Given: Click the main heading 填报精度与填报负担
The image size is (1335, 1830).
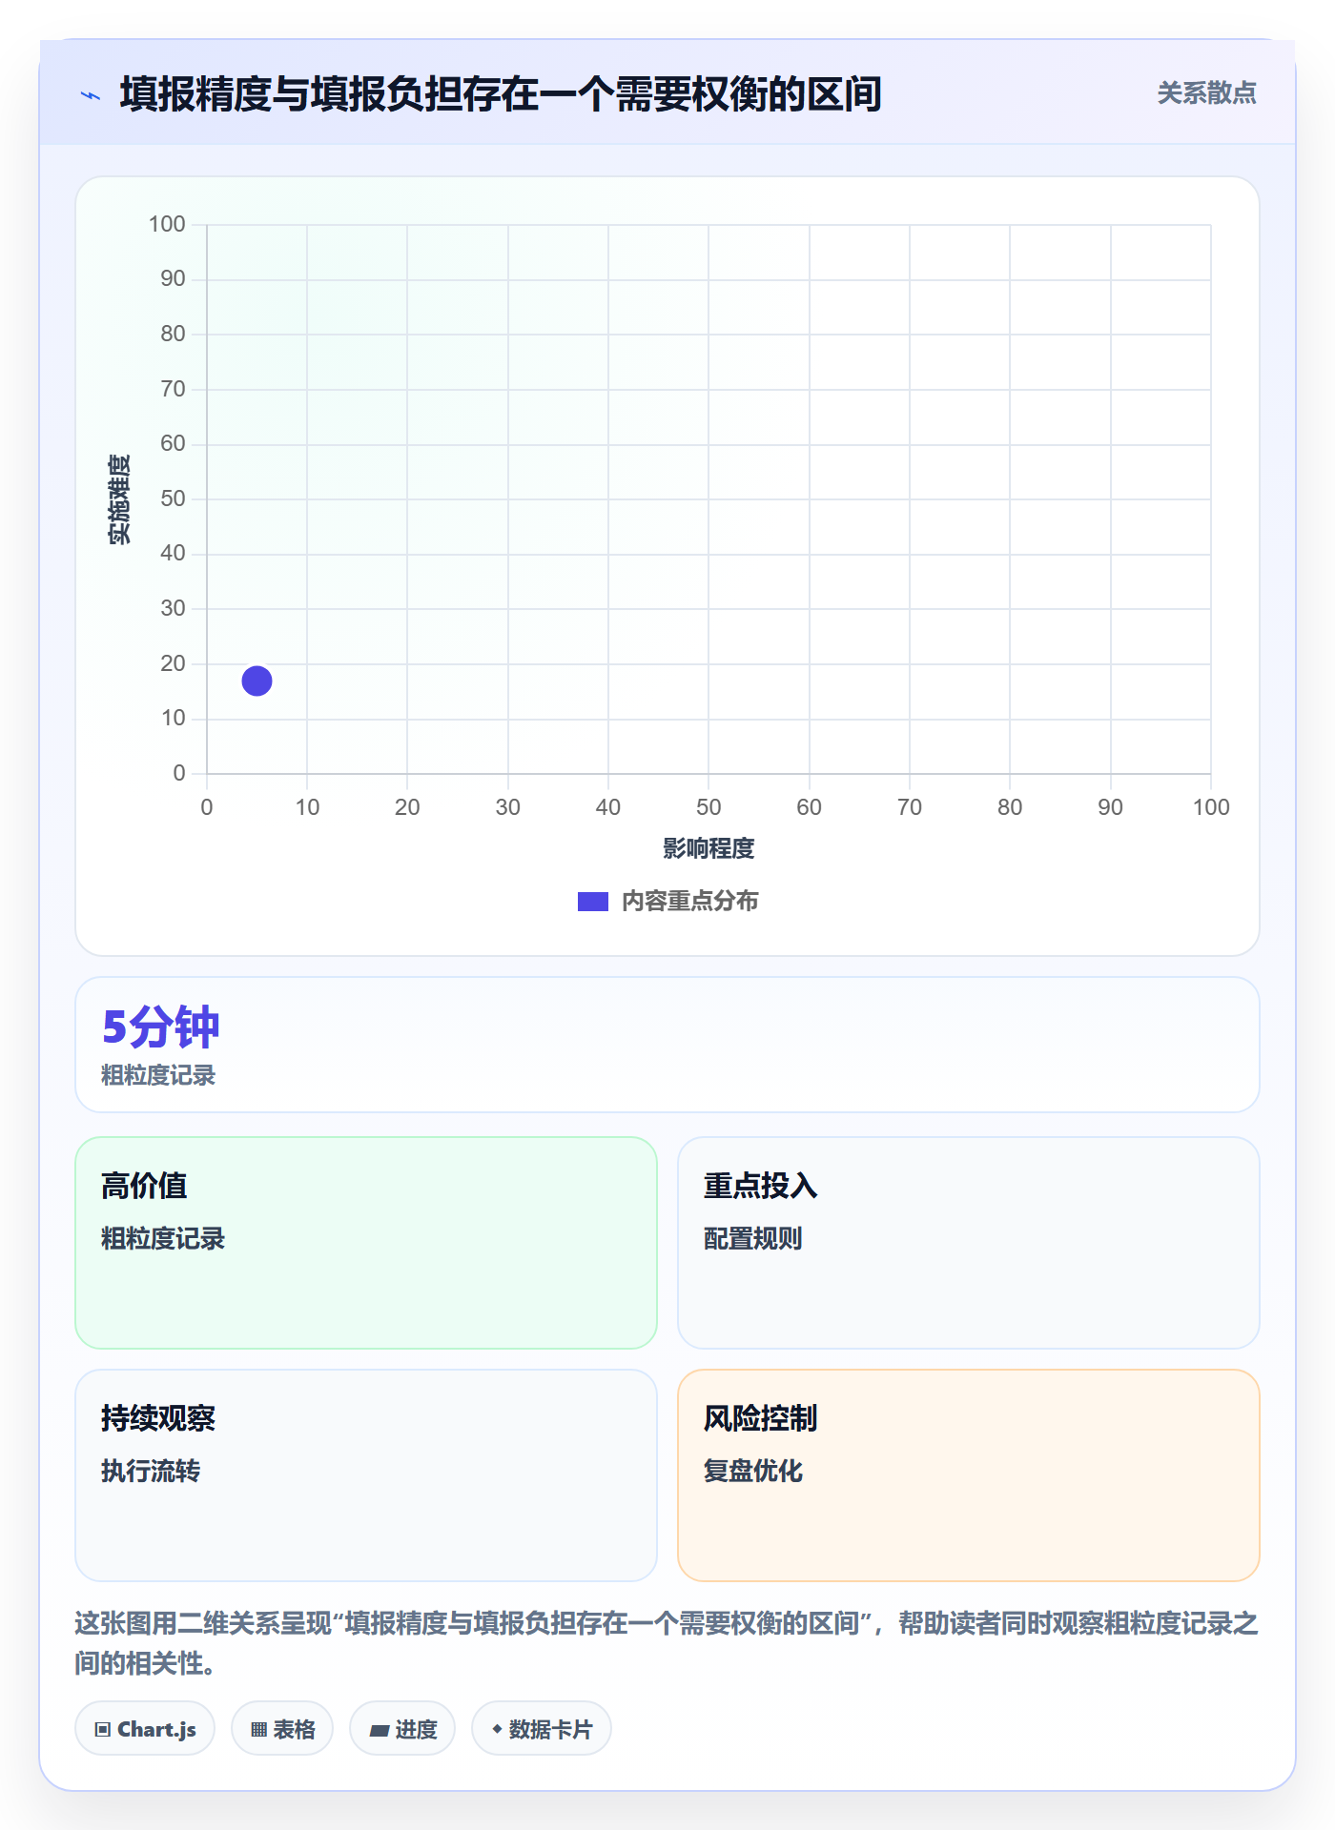Looking at the screenshot, I should point(501,94).
